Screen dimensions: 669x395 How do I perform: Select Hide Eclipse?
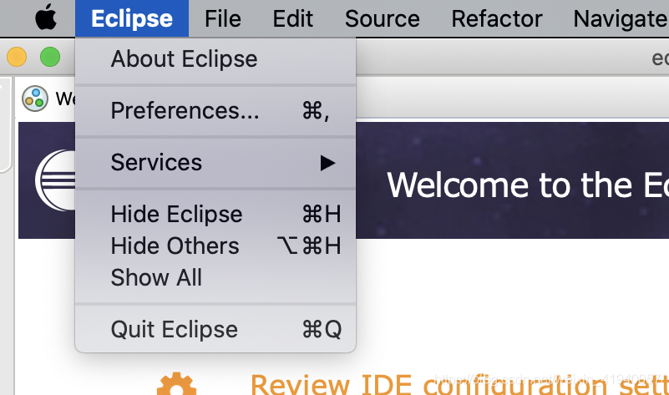(215, 214)
